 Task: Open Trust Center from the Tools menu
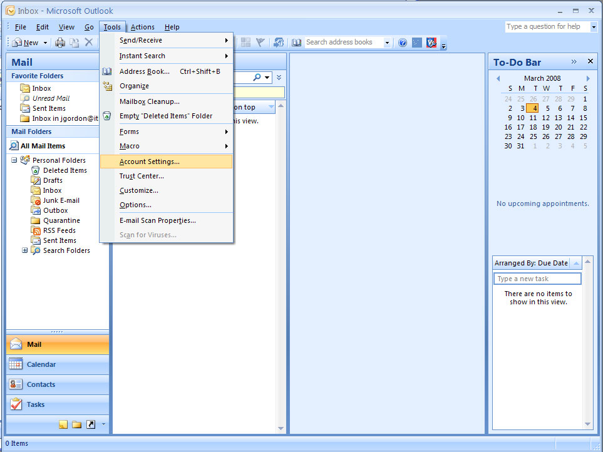click(166, 176)
